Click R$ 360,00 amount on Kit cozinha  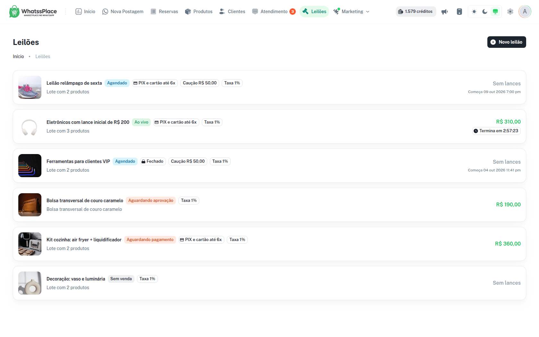[508, 244]
